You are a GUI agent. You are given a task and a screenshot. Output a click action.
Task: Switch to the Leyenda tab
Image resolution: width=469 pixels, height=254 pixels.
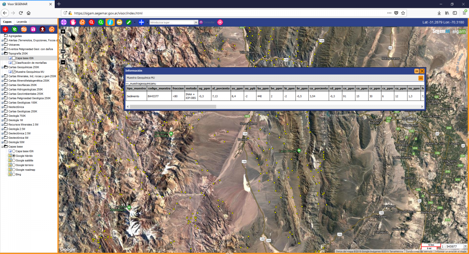pos(21,22)
